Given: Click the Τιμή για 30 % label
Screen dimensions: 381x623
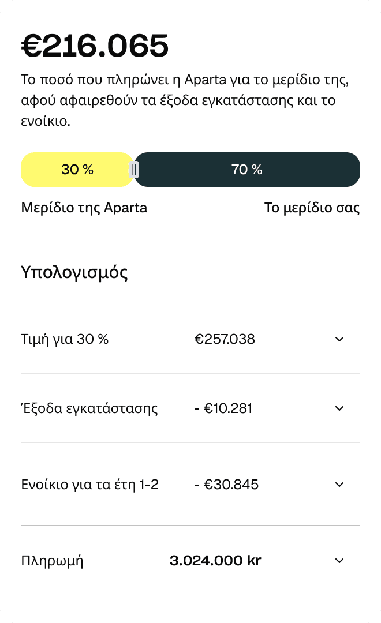Looking at the screenshot, I should 65,339.
